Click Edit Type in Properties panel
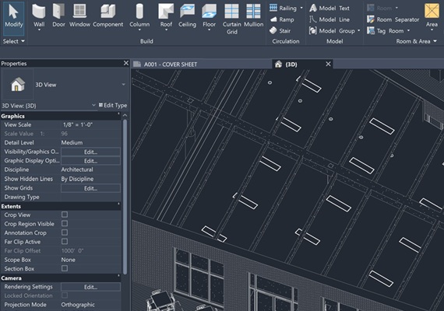 [x=113, y=106]
